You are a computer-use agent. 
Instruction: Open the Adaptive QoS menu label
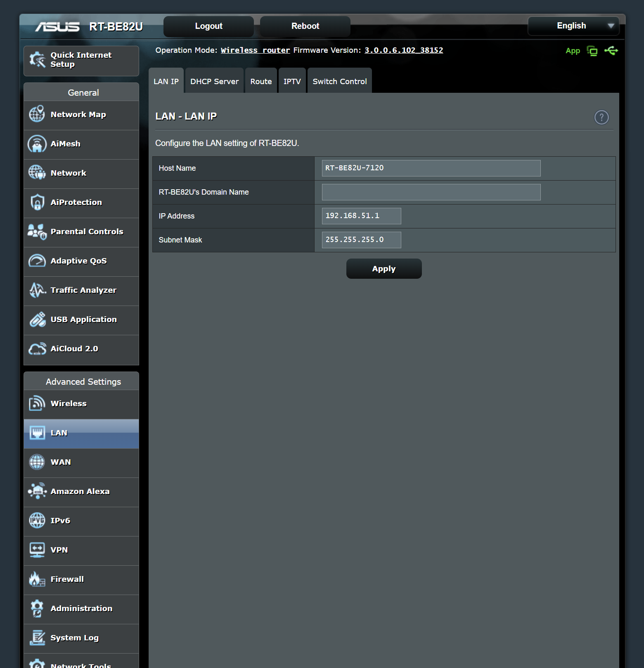(79, 261)
